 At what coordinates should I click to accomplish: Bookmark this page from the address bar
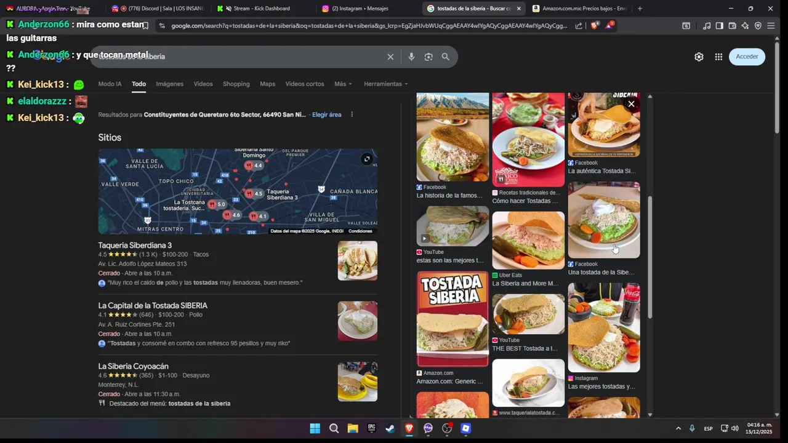[x=145, y=26]
